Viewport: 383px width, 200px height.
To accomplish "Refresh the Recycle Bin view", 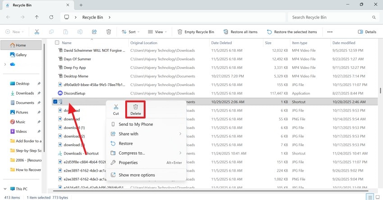I will [51, 17].
